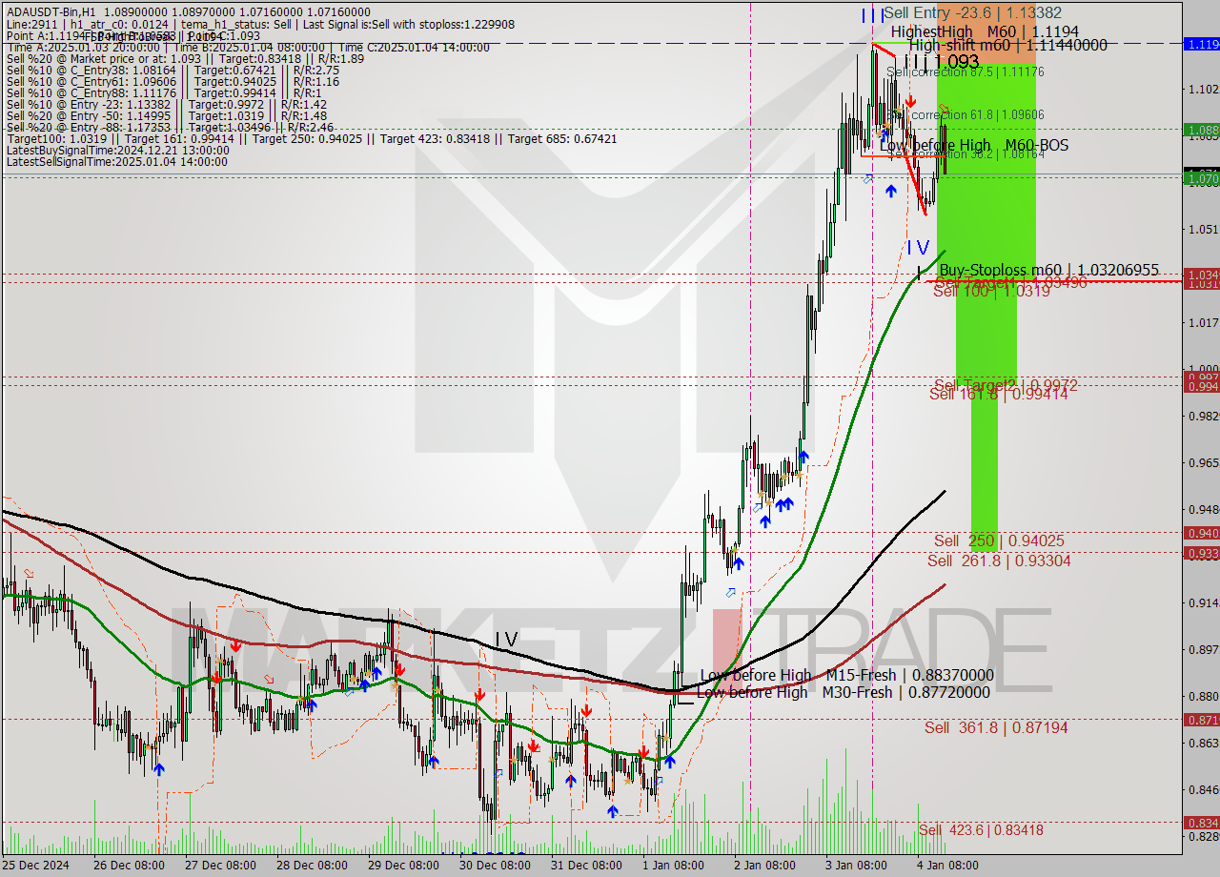
Task: Click the green 1.088 price tag on axis
Action: [1201, 130]
